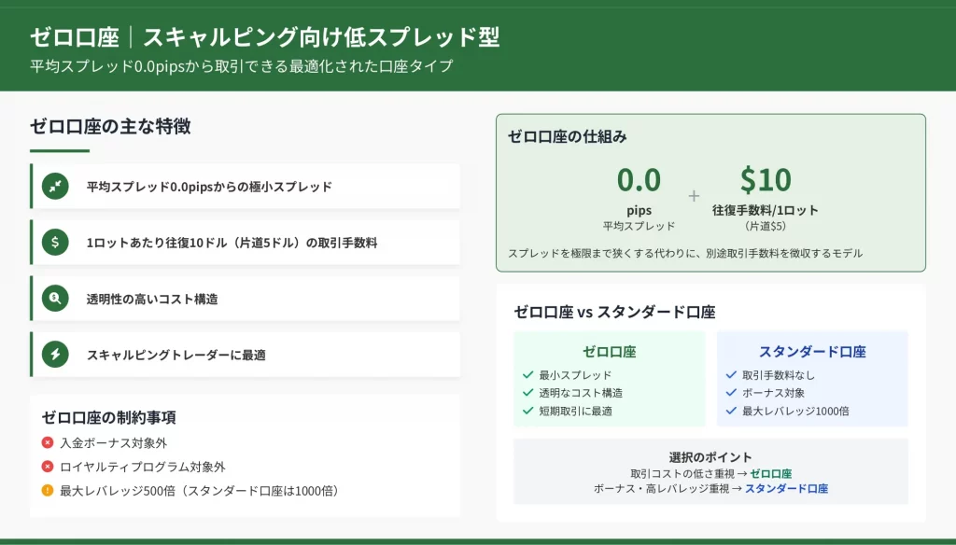Click the lightning bolt icon beside スキャルピングトレーダーに最適
Screen dimensions: 956x545
coord(55,355)
